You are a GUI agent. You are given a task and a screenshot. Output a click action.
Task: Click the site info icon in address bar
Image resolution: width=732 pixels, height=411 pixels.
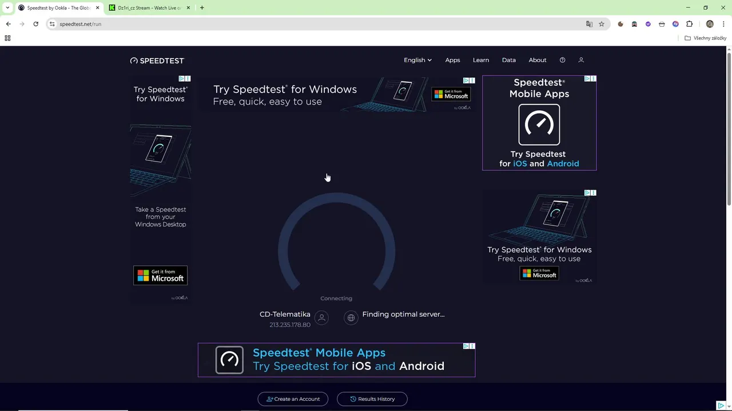(52, 24)
